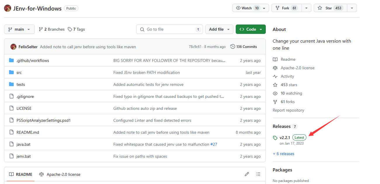
Task: Open commit message 'Added automatic tests for jenv remove'
Action: pyautogui.click(x=148, y=84)
